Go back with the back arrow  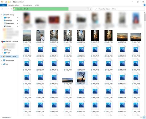[2, 9]
